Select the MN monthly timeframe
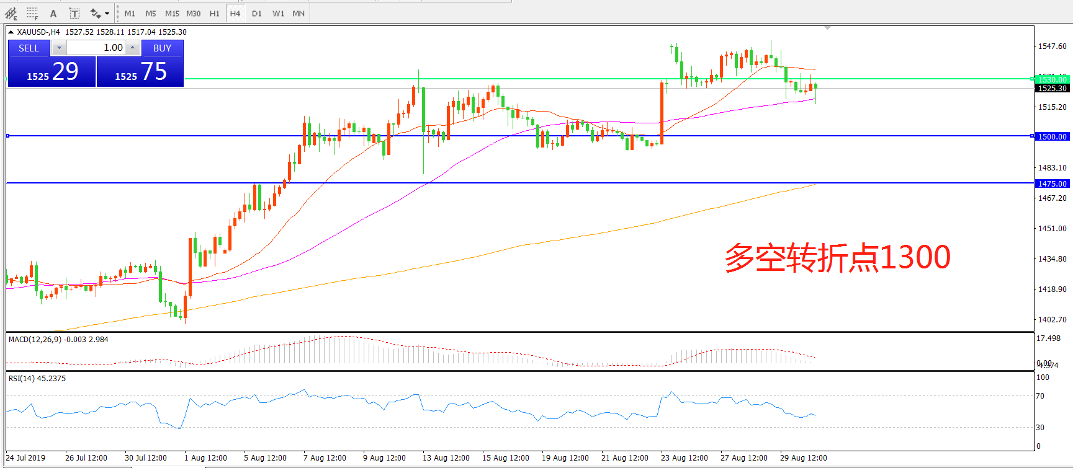 [x=299, y=13]
